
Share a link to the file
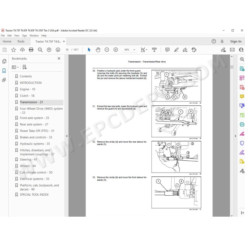click(223, 50)
